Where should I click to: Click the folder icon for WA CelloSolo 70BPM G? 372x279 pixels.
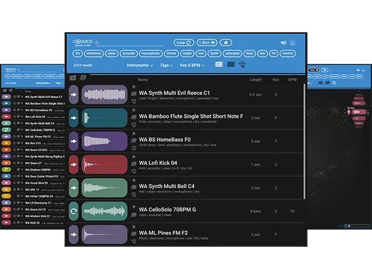pos(134,215)
